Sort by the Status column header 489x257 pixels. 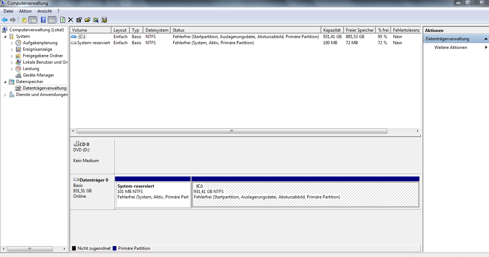coord(245,30)
